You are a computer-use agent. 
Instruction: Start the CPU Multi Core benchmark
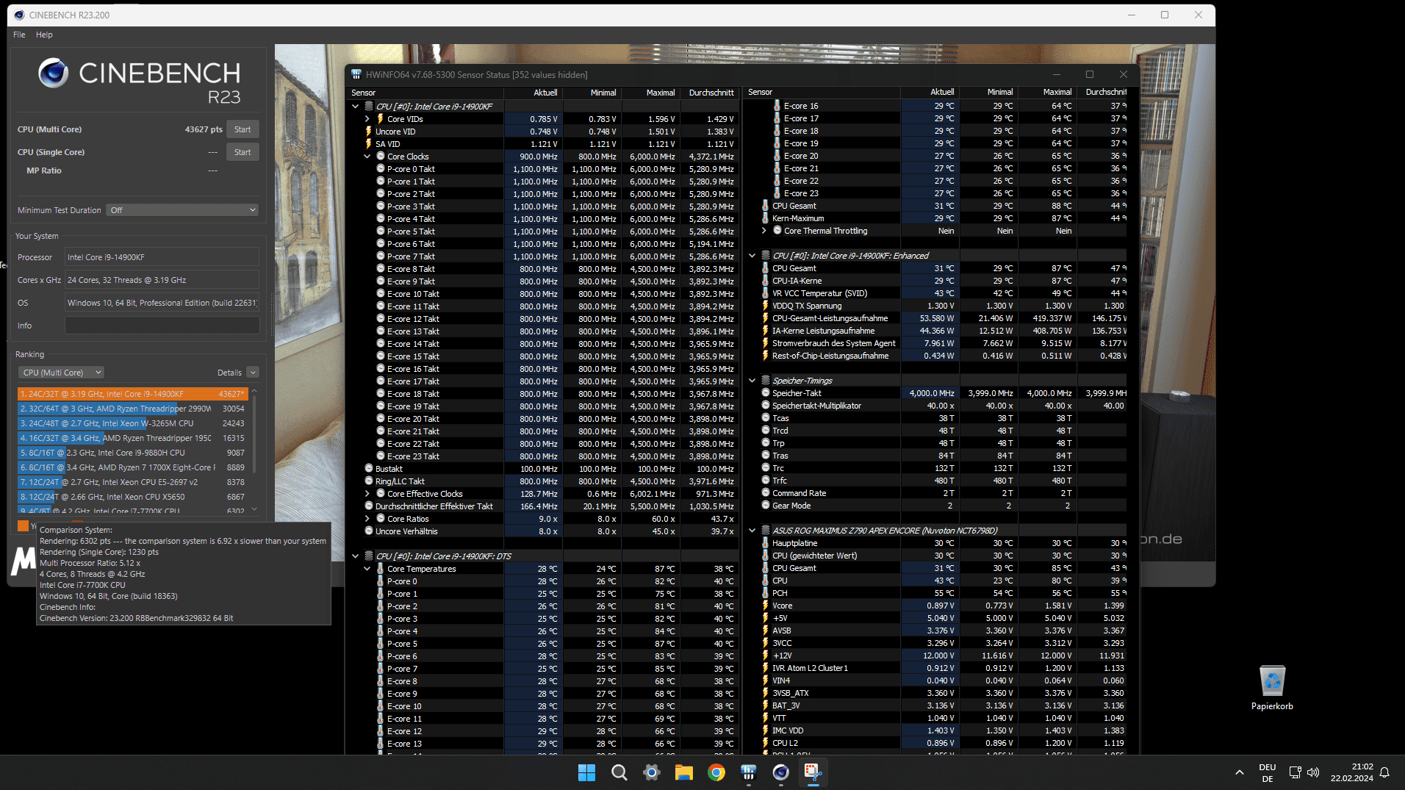click(242, 129)
